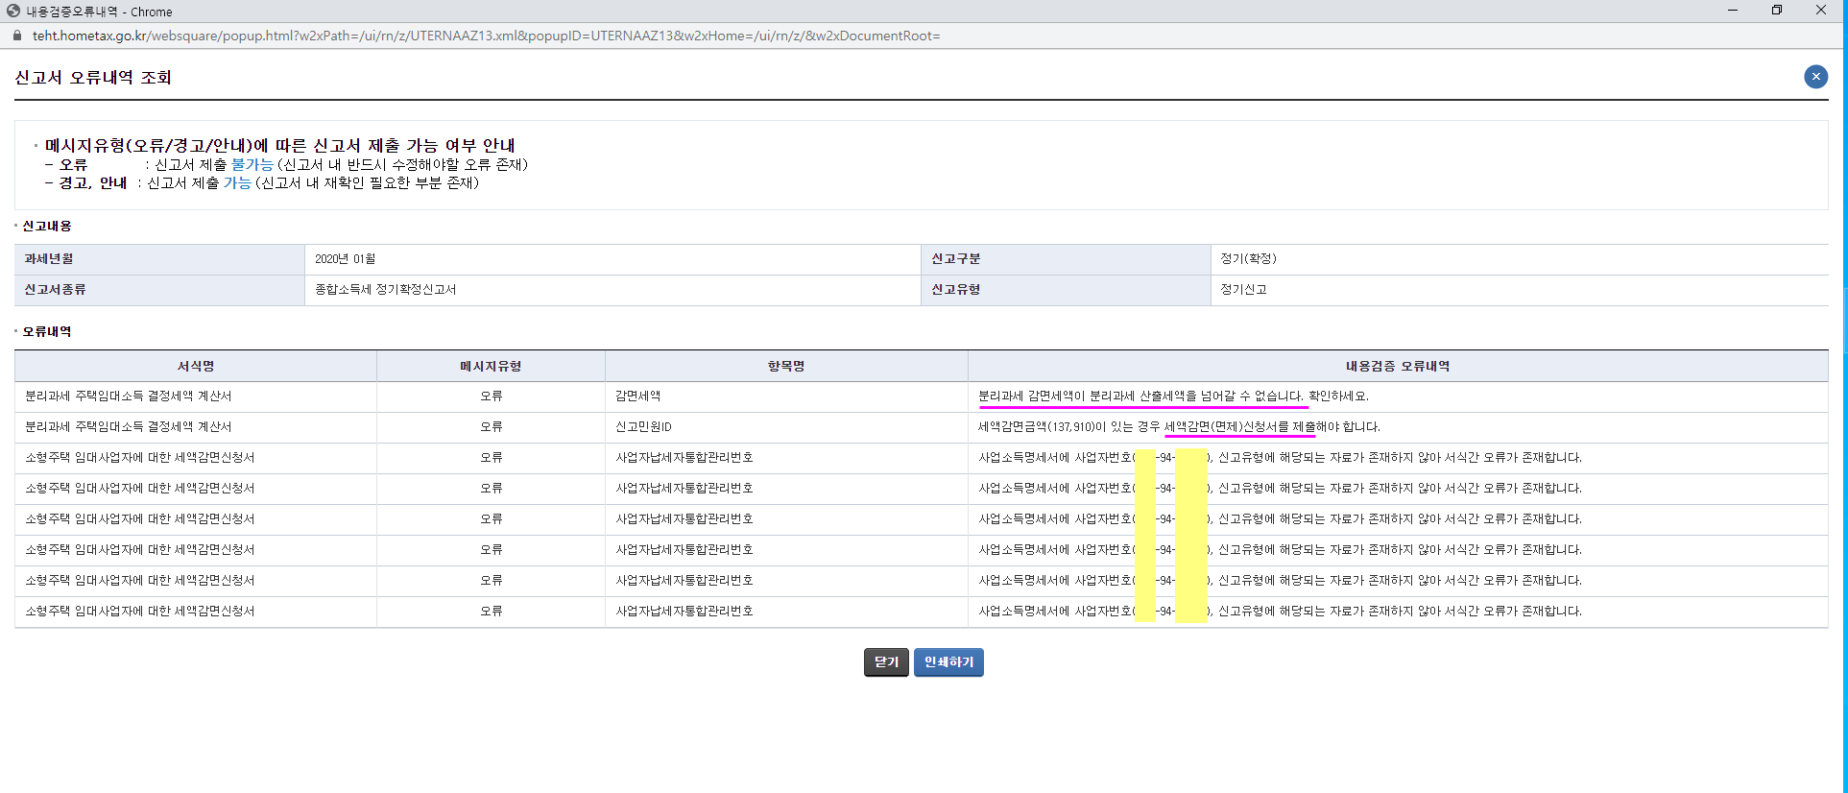Select the 메시지유형 column header
This screenshot has width=1848, height=793.
(491, 366)
